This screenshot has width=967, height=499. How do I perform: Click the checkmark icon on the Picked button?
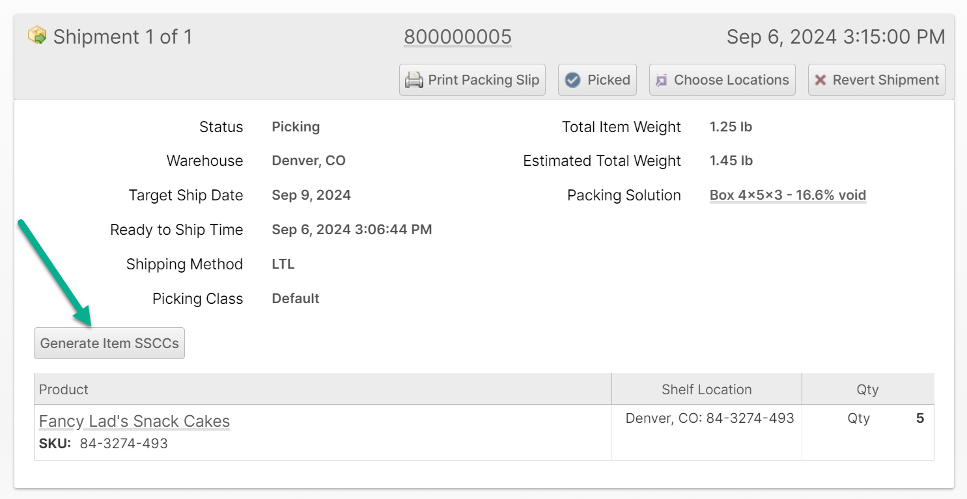(573, 80)
